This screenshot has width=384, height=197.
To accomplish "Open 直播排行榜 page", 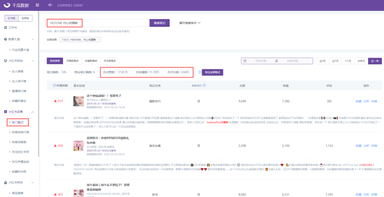I will pyautogui.click(x=19, y=91).
